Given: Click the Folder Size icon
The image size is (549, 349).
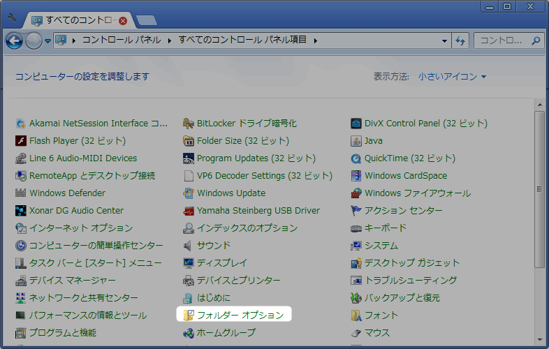Looking at the screenshot, I should 189,141.
